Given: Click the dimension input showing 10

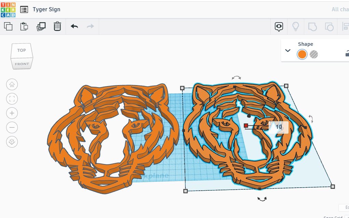Looking at the screenshot, I should (x=279, y=127).
